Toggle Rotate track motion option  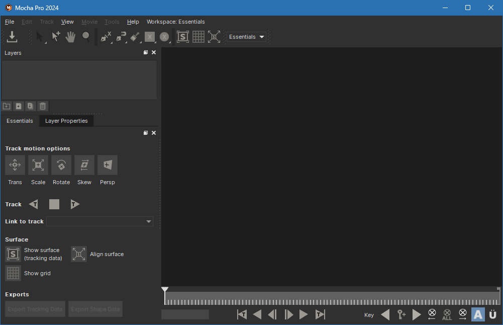click(61, 165)
